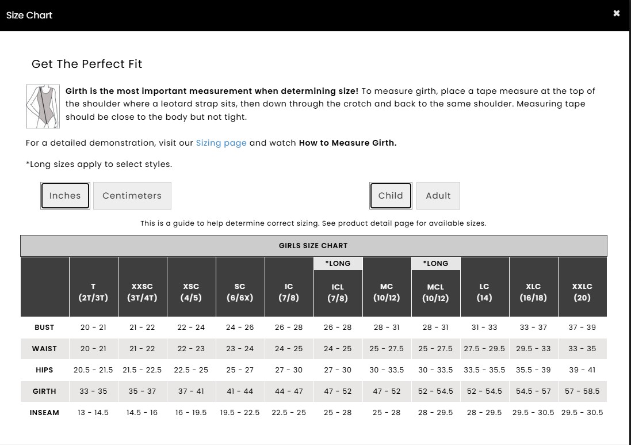Select the T (2T/3T) size column header
631x445 pixels.
(93, 292)
